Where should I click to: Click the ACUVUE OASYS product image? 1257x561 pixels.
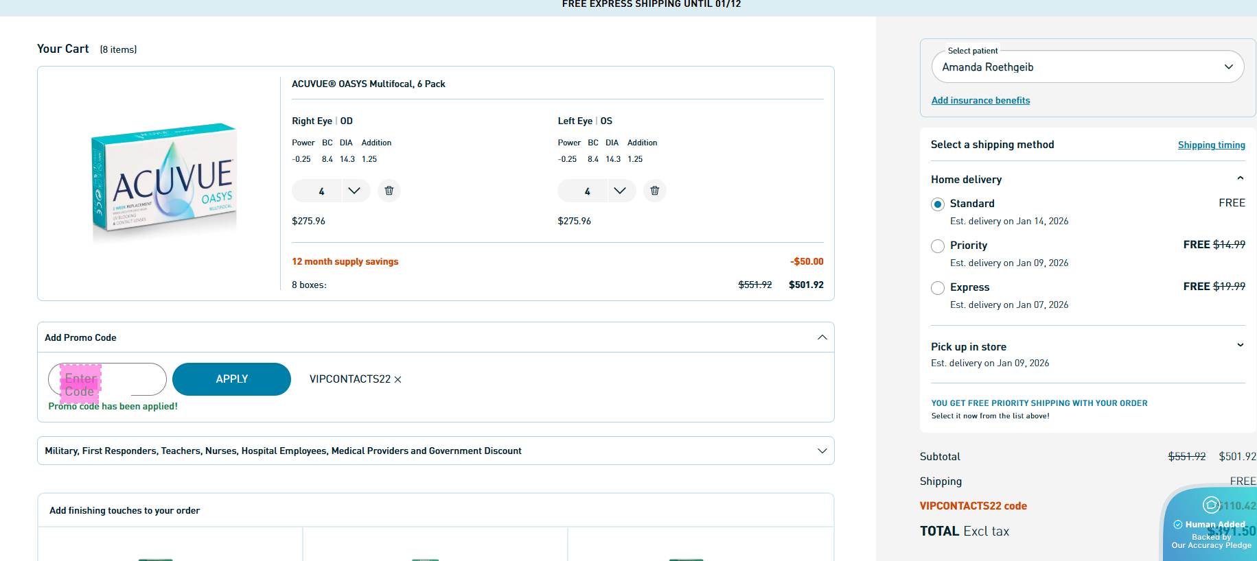164,183
